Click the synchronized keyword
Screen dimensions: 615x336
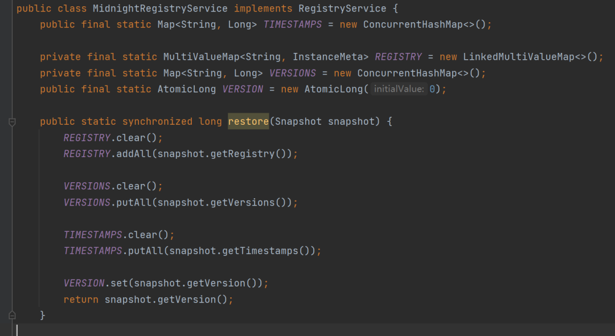click(157, 121)
